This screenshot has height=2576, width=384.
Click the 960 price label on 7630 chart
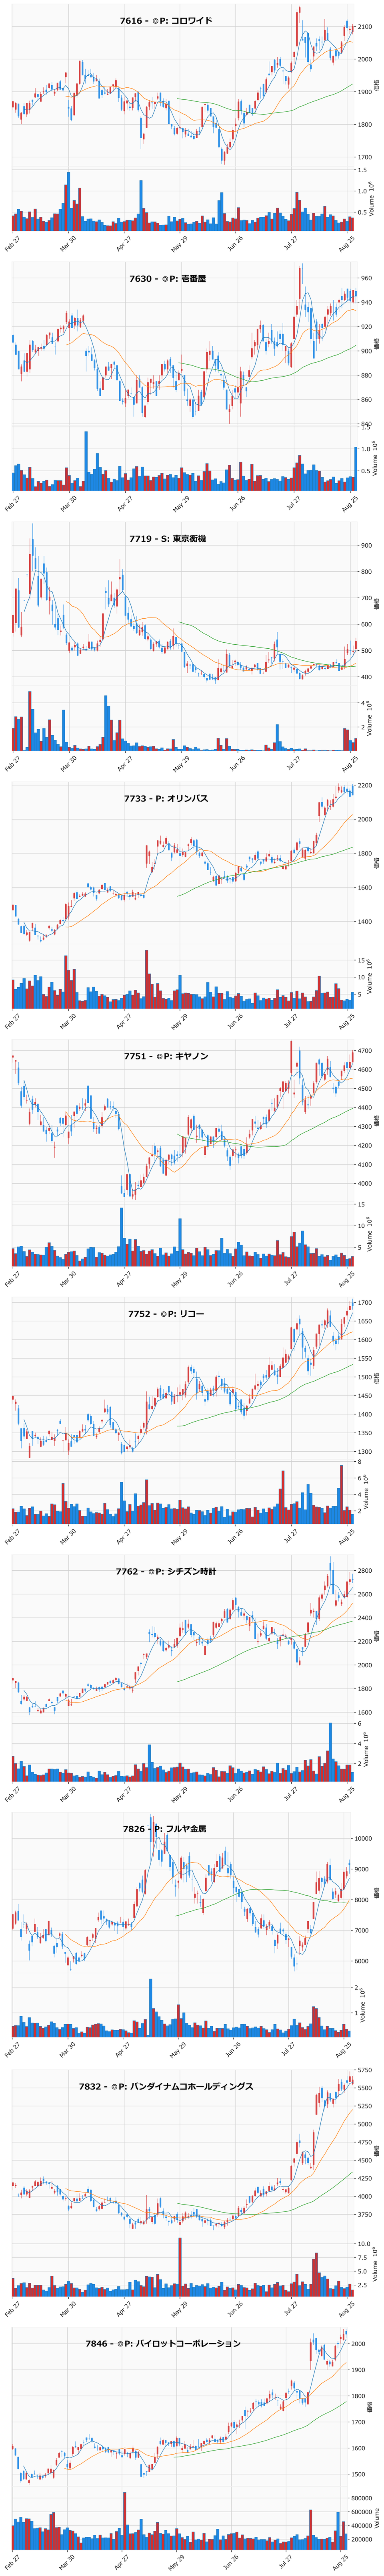366,278
